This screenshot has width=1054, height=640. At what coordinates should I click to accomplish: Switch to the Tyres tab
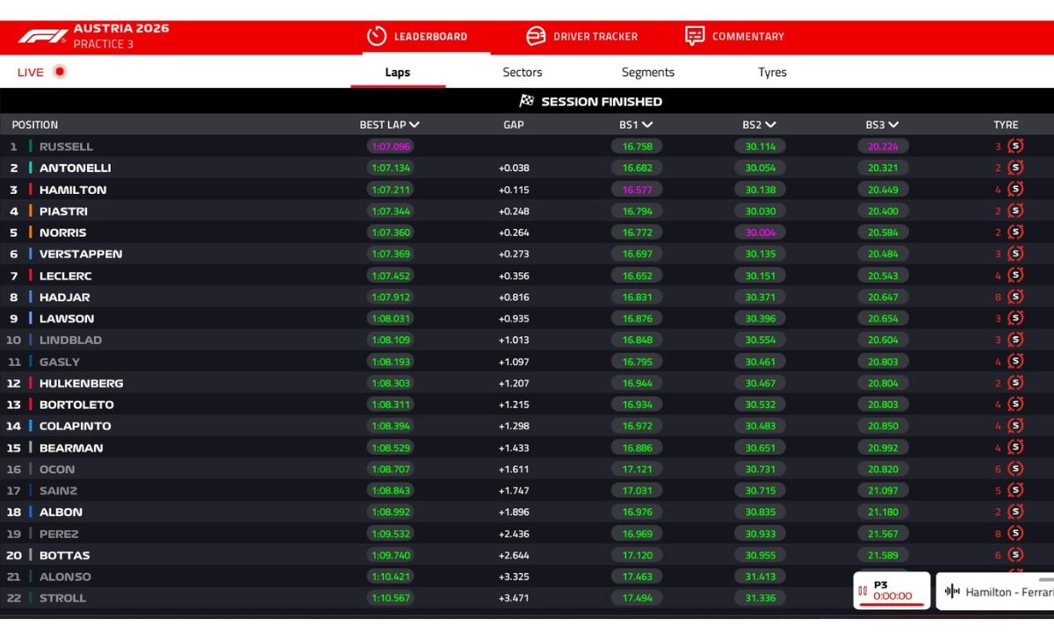point(773,72)
